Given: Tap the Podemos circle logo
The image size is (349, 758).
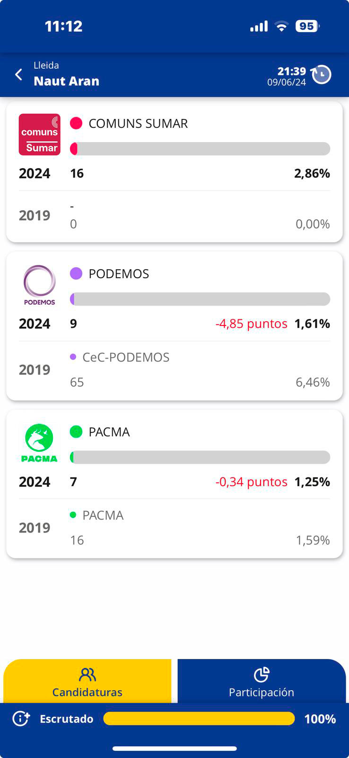Looking at the screenshot, I should [x=40, y=285].
